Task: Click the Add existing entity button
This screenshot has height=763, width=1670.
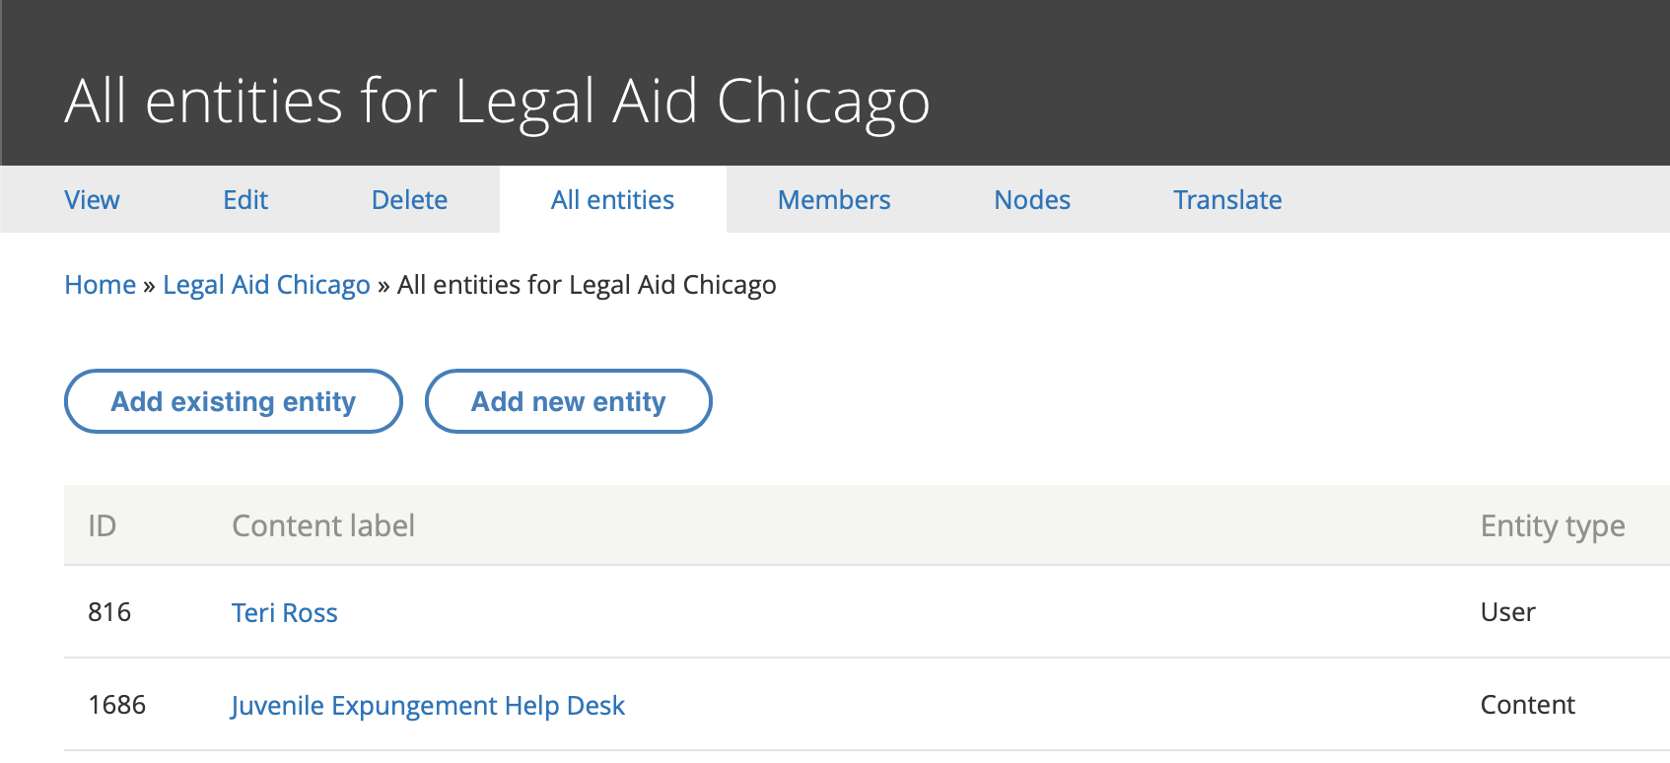Action: coord(234,401)
